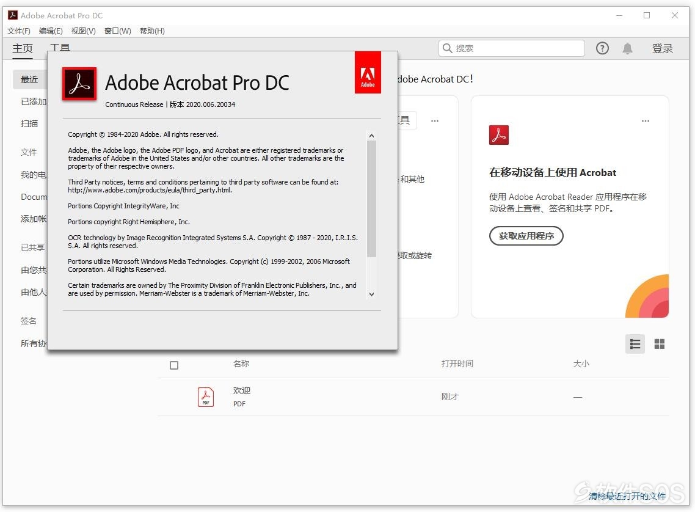Sort by the 大小 column header
Viewport: 695px width, 512px height.
point(581,364)
